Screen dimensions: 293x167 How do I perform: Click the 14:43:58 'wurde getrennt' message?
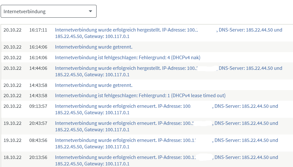coord(94,85)
